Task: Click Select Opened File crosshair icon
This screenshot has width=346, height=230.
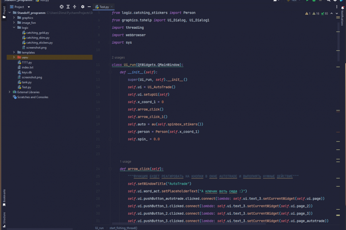Action: tap(62, 7)
